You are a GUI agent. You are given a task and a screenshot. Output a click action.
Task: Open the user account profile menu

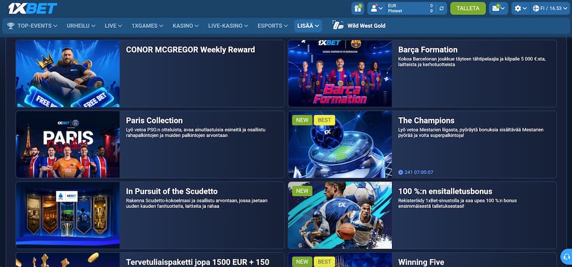377,8
